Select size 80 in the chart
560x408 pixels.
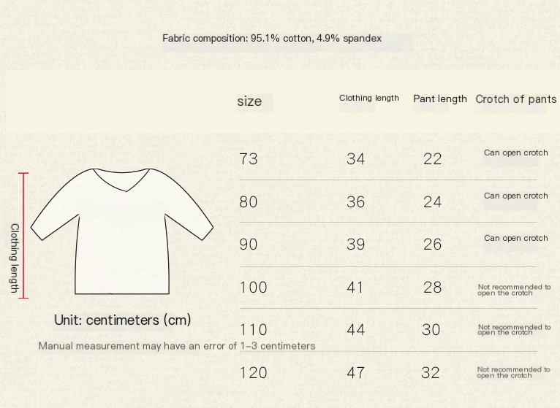249,202
